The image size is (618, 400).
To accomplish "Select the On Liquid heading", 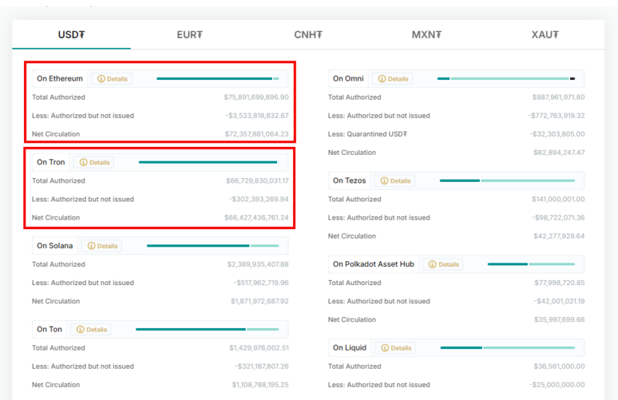I will pyautogui.click(x=350, y=348).
